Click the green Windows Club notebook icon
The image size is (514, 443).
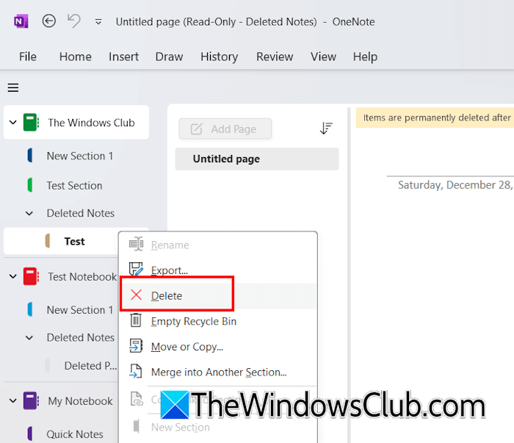pos(31,122)
